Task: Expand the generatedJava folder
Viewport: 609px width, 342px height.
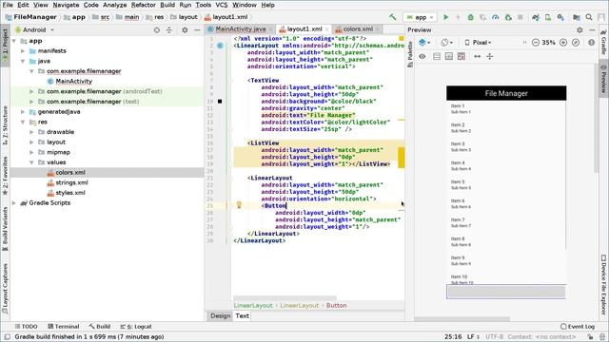Action: tap(23, 112)
